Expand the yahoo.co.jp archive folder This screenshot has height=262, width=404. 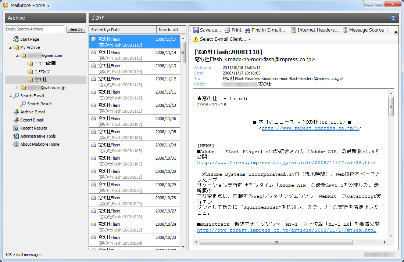coord(17,88)
